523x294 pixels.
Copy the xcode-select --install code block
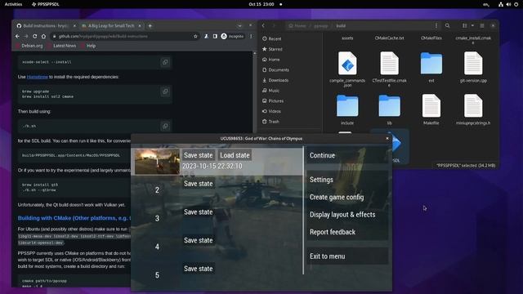pyautogui.click(x=165, y=62)
